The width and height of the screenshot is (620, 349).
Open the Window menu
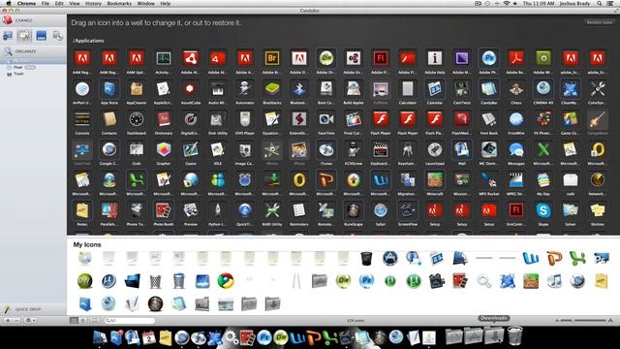pyautogui.click(x=146, y=3)
